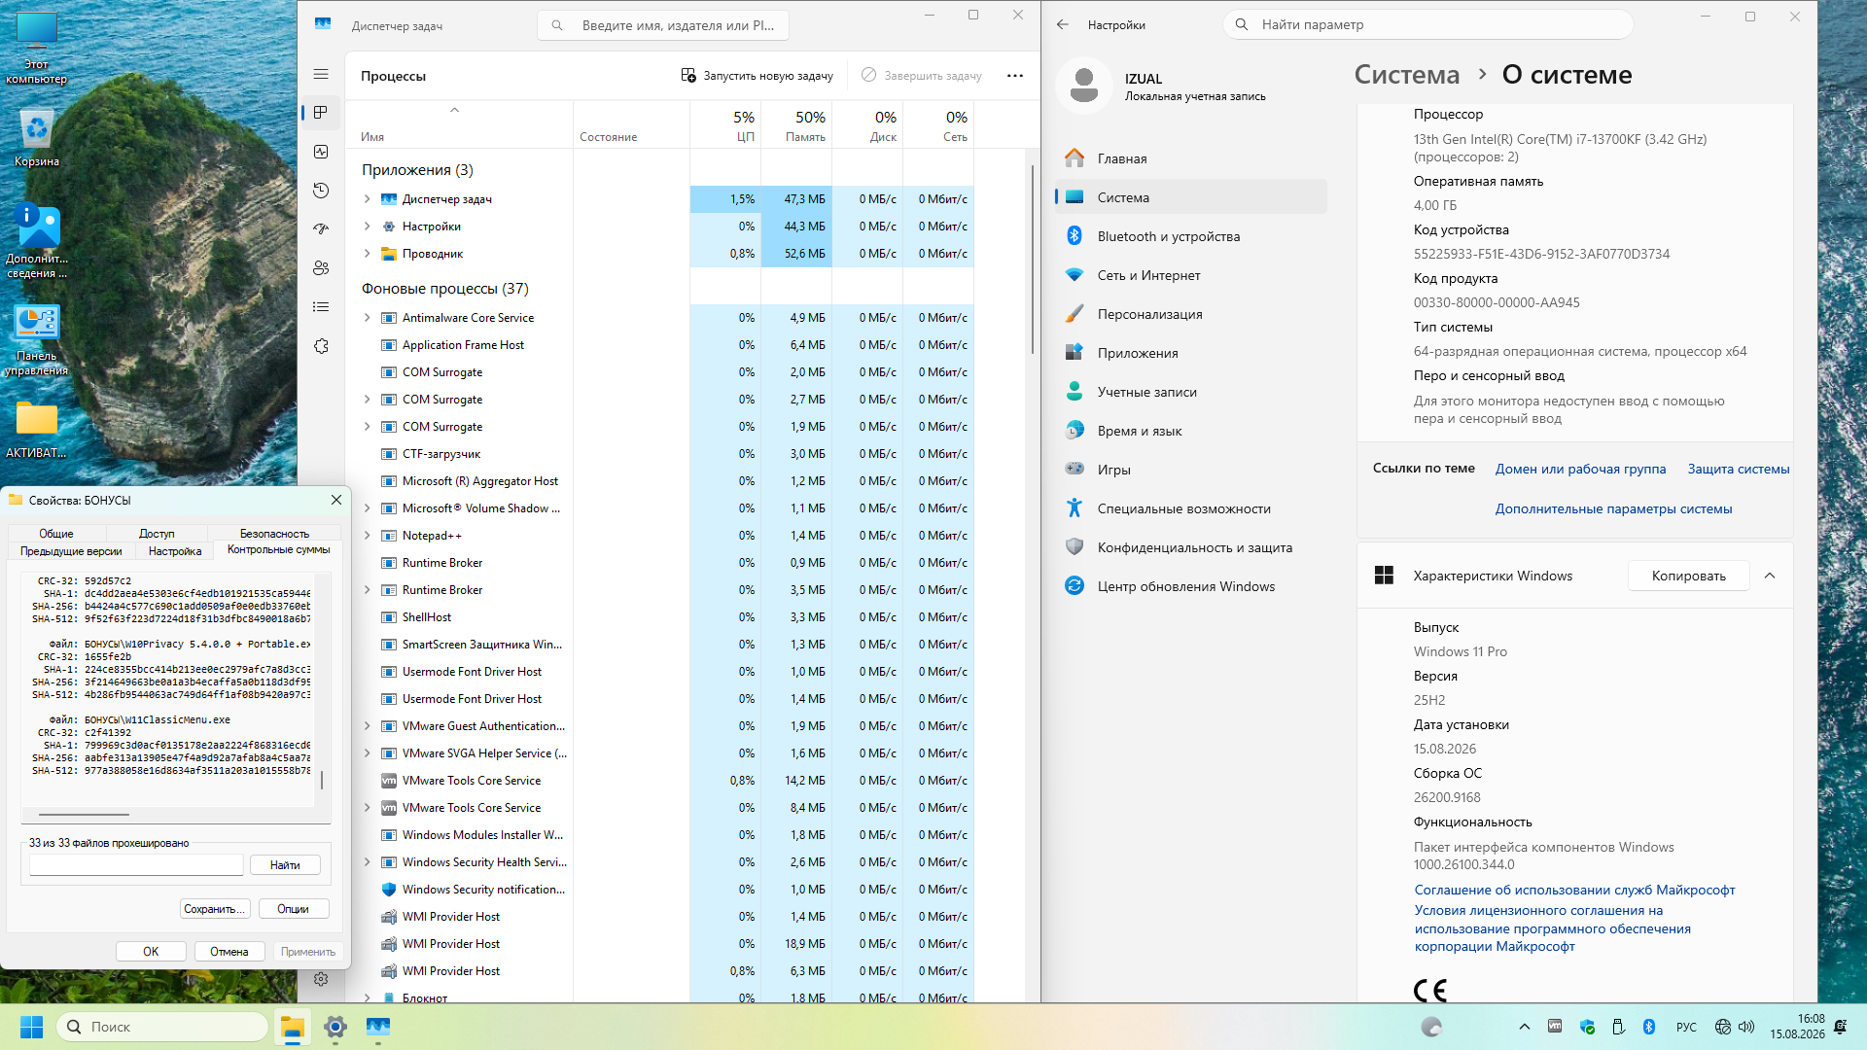Select Корзина desktop icon
Screen dimensions: 1867x1050
pyautogui.click(x=37, y=138)
